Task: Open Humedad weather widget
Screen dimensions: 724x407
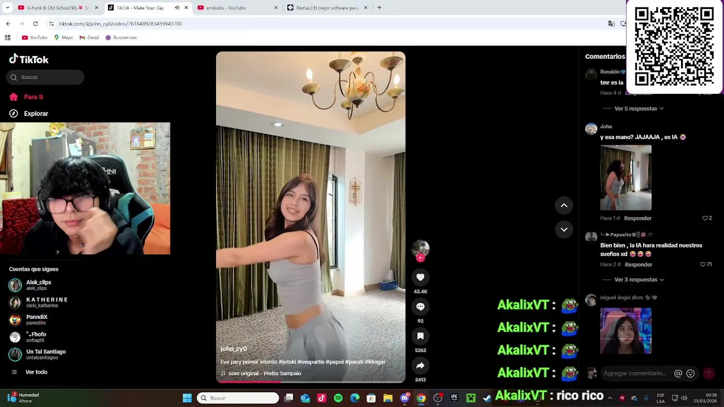Action: coord(24,398)
